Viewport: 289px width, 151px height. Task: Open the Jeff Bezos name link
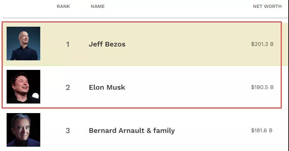pos(107,44)
